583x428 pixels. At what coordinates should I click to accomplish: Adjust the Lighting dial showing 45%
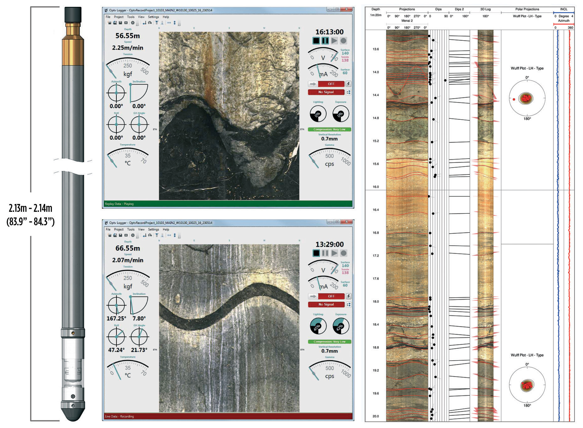[x=318, y=326]
